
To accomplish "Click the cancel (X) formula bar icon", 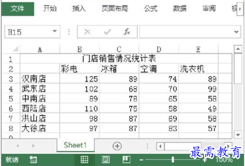I will [87, 32].
